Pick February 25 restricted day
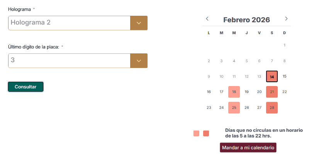This screenshot has width=309, height=159. point(234,108)
